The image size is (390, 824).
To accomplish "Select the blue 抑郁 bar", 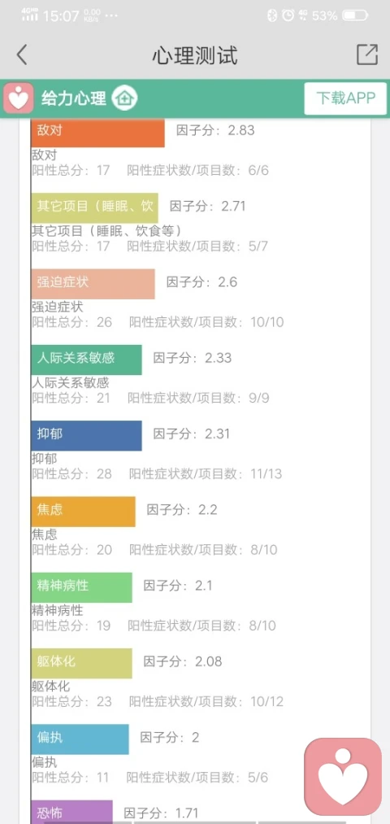I will pos(87,436).
